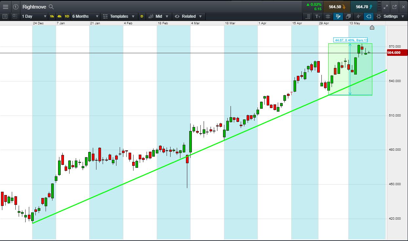Toggle the price label tag icon

coord(369,16)
